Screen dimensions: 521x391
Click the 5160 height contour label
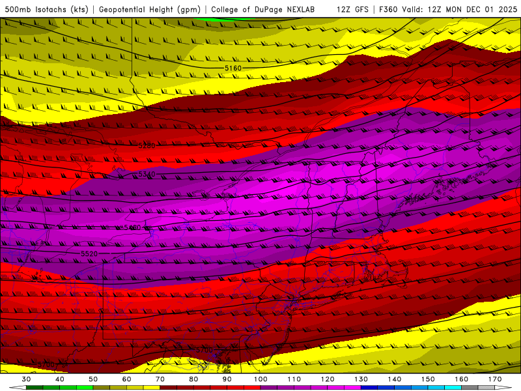pos(233,68)
